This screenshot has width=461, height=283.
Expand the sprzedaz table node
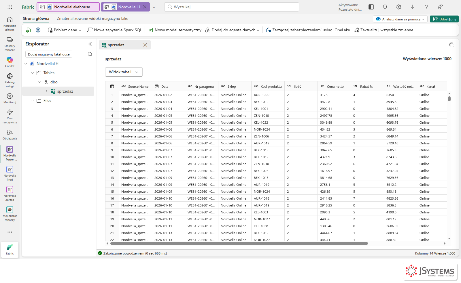click(x=46, y=91)
